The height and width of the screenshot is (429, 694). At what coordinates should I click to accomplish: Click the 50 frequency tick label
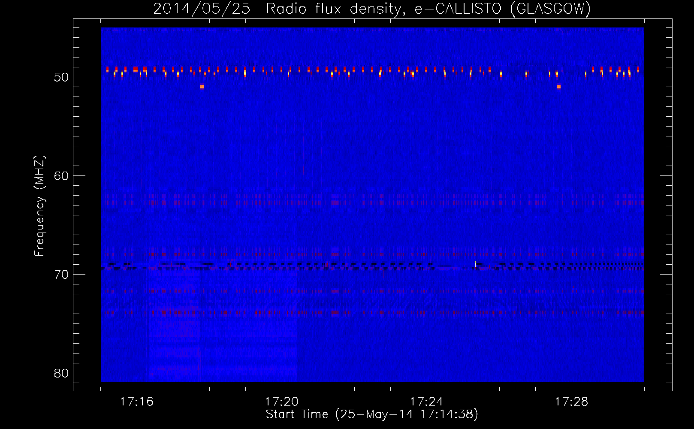(61, 77)
